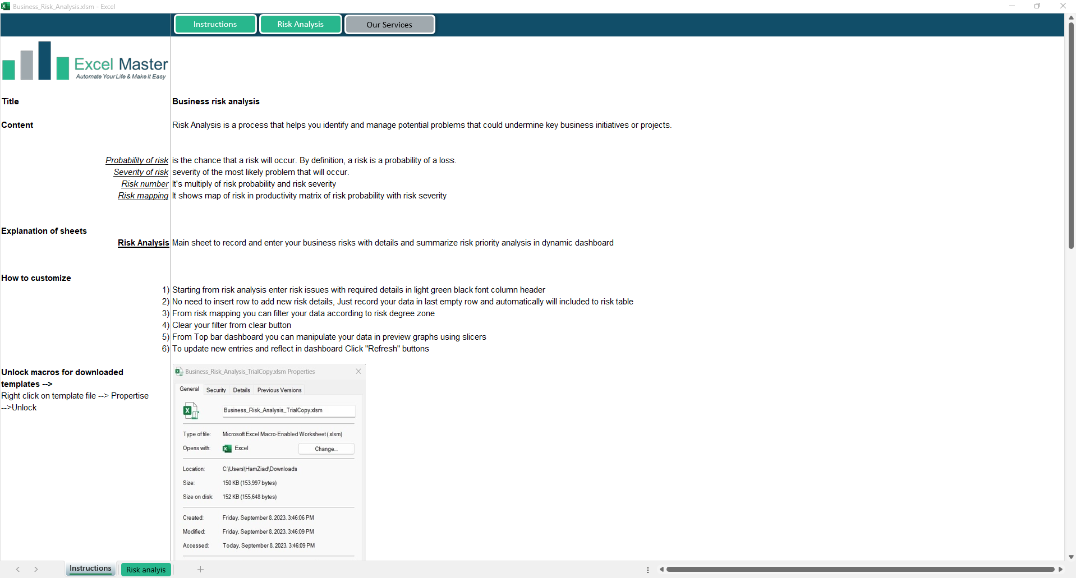
Task: Click the vertical scrollbar up arrow
Action: coord(1071,18)
